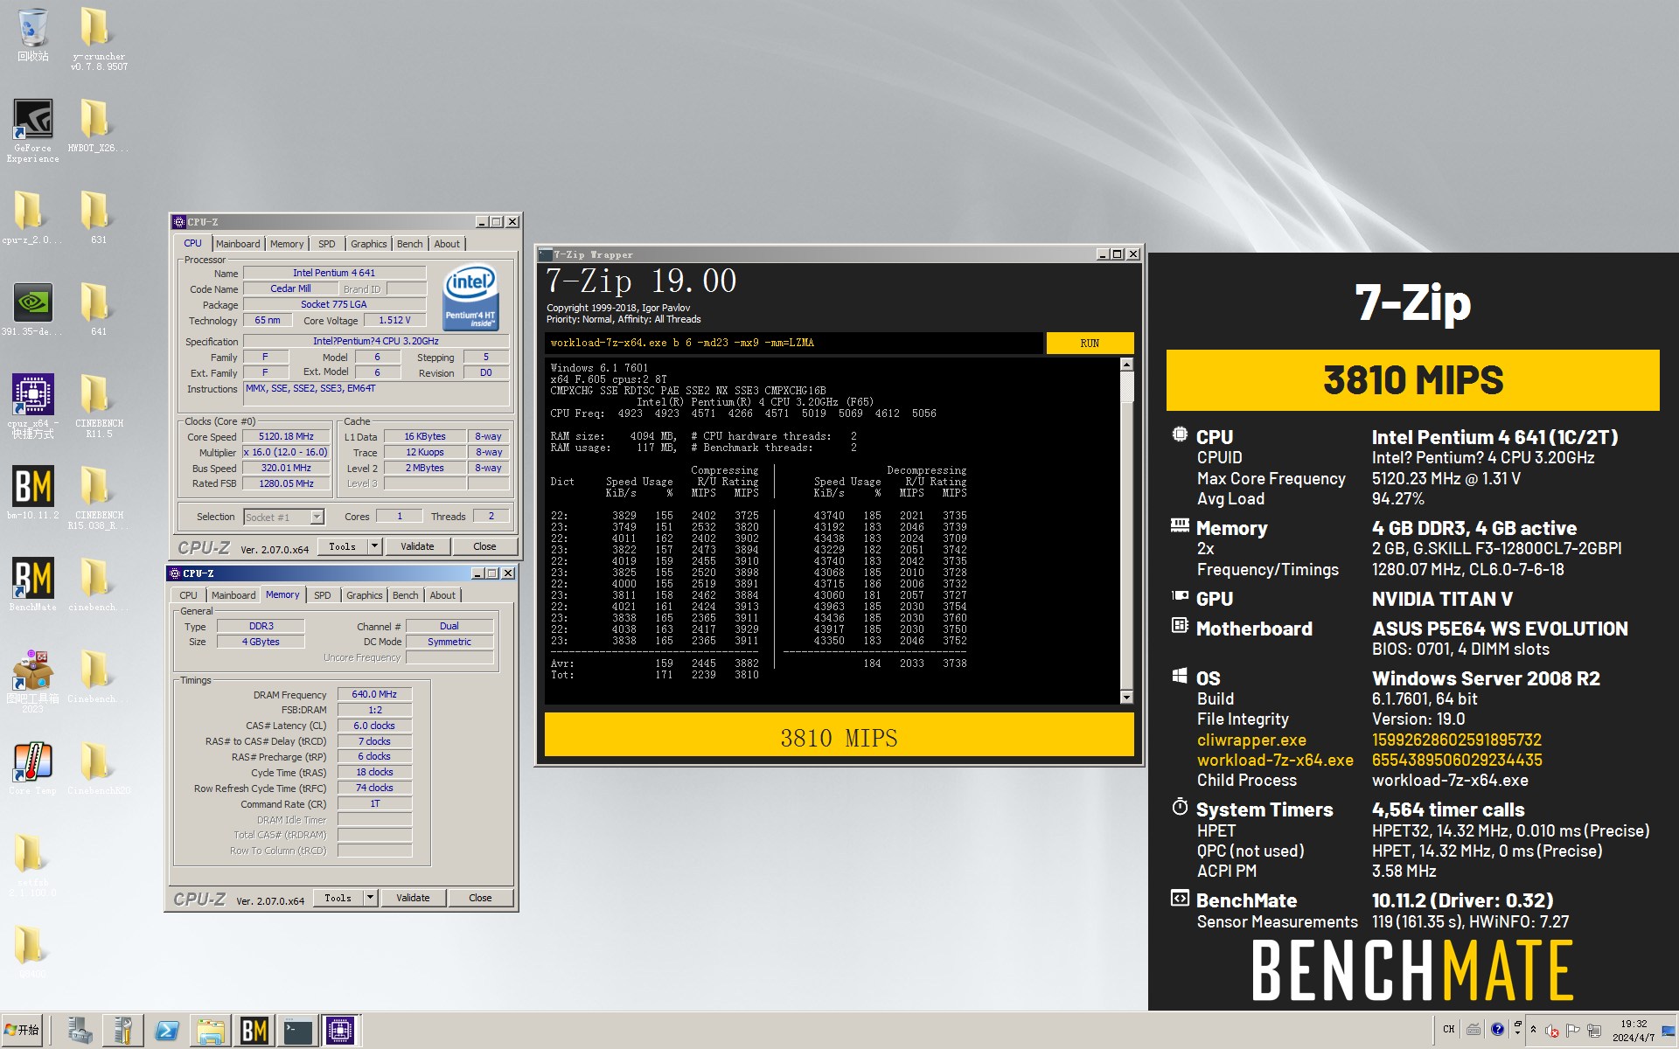1679x1049 pixels.
Task: Open the desktop folder named 631
Action: [x=98, y=217]
